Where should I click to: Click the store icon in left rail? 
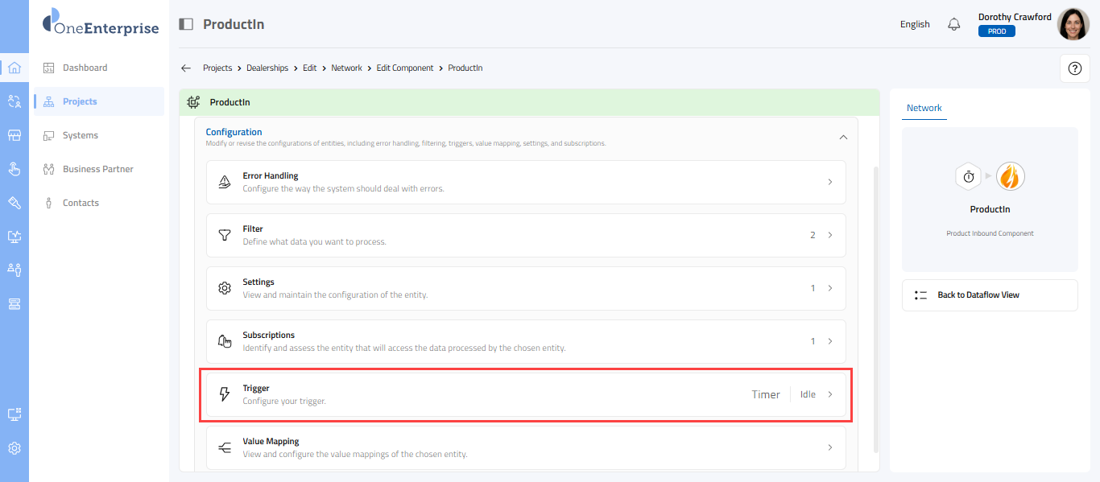[14, 135]
